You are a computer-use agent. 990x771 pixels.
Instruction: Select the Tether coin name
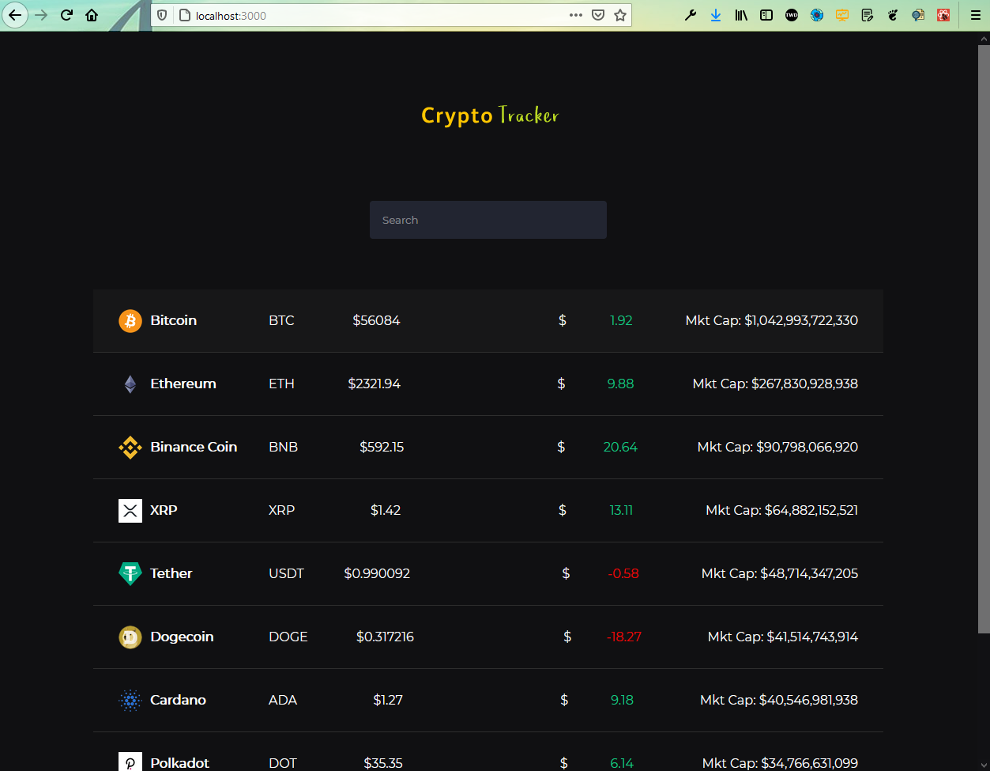171,573
